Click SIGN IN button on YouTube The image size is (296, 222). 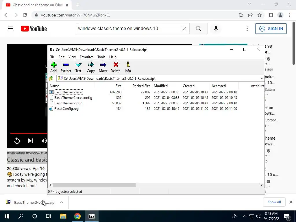click(271, 29)
